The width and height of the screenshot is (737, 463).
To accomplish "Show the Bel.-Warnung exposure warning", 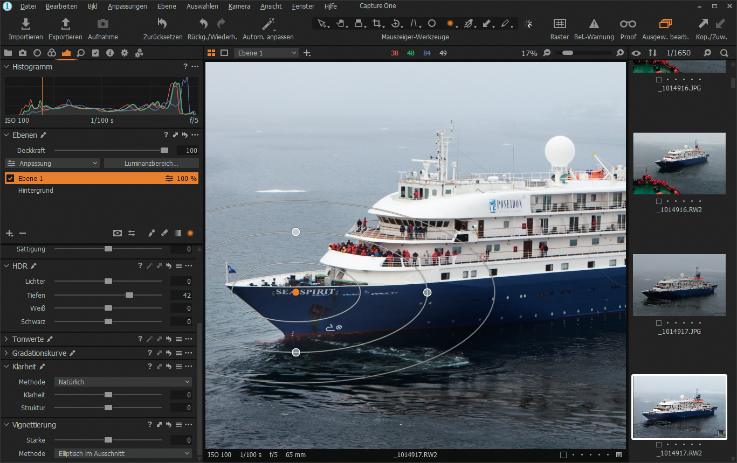I will [x=594, y=24].
